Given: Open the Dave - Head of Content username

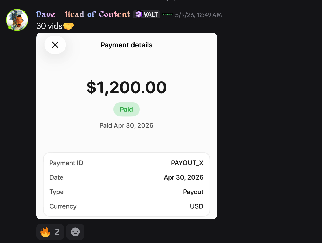Looking at the screenshot, I should pyautogui.click(x=83, y=14).
